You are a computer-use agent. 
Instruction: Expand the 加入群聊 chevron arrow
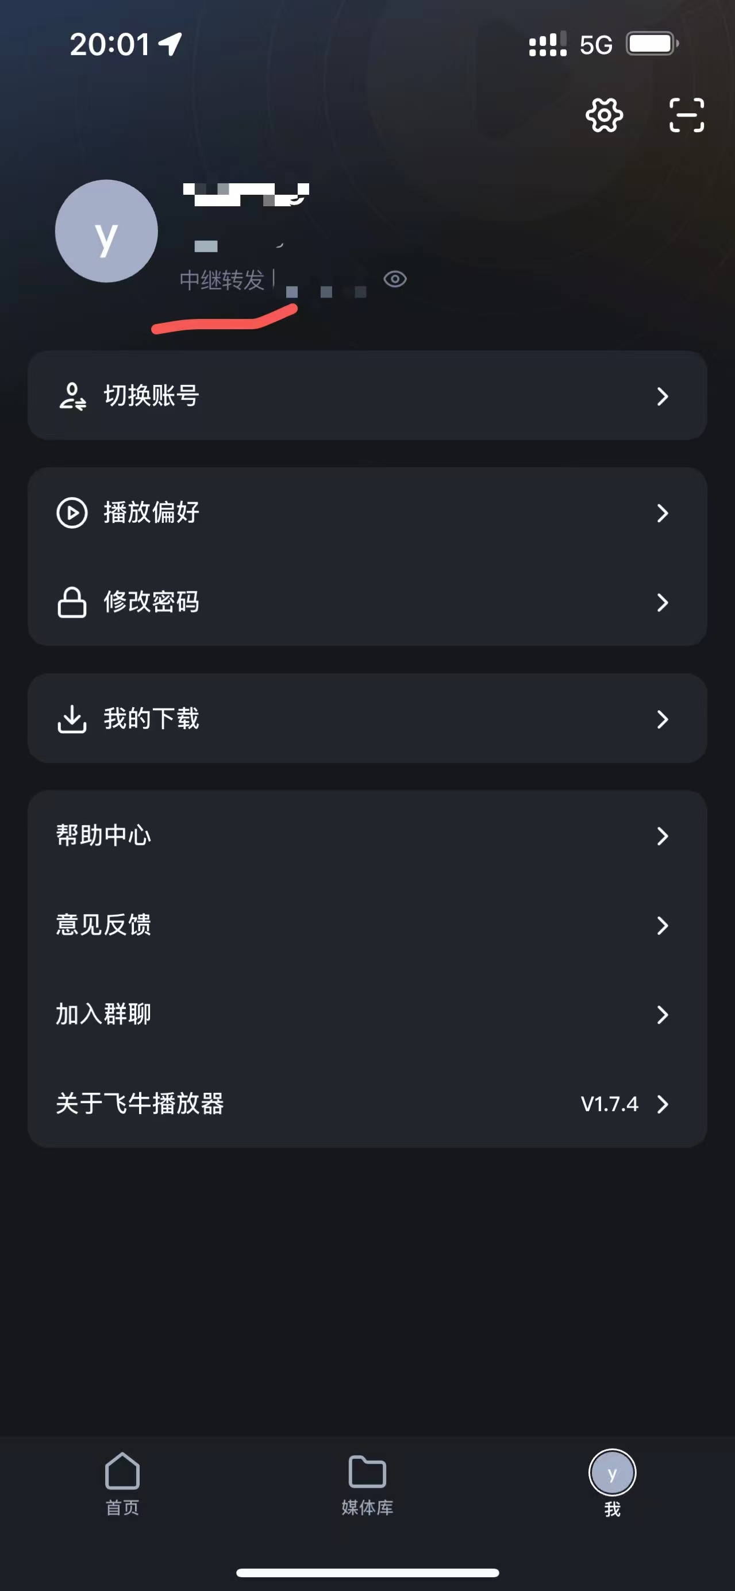[663, 1015]
